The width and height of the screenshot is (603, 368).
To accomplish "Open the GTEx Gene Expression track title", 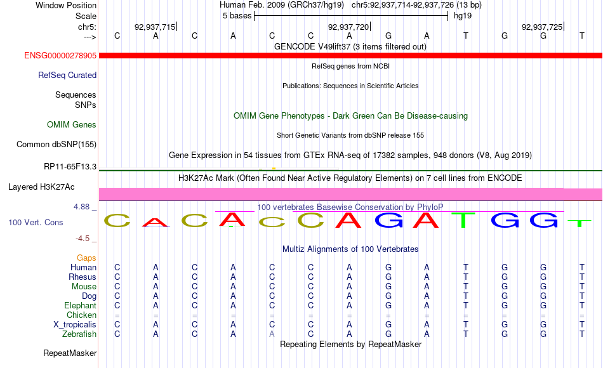I will coord(350,155).
